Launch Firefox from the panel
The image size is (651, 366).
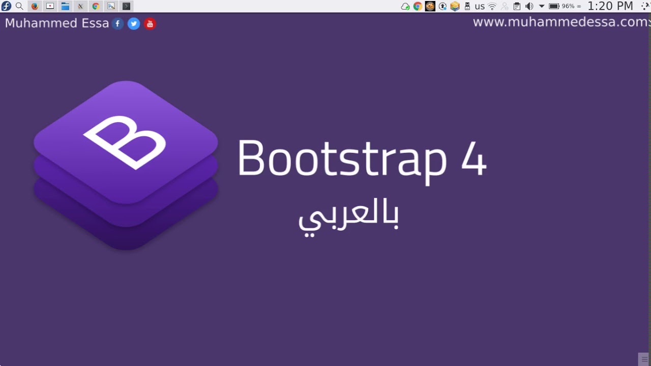(x=35, y=6)
